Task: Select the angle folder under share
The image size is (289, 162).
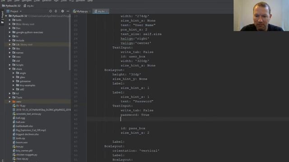Action: [x=21, y=73]
